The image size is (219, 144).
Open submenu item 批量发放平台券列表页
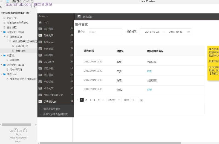coord(56,114)
